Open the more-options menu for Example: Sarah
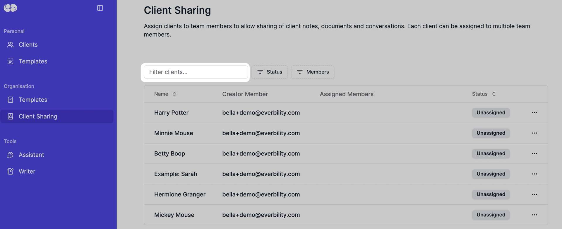The height and width of the screenshot is (229, 562). (x=534, y=174)
